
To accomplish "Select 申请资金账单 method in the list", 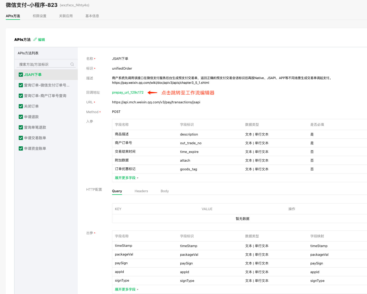I will coord(35,148).
